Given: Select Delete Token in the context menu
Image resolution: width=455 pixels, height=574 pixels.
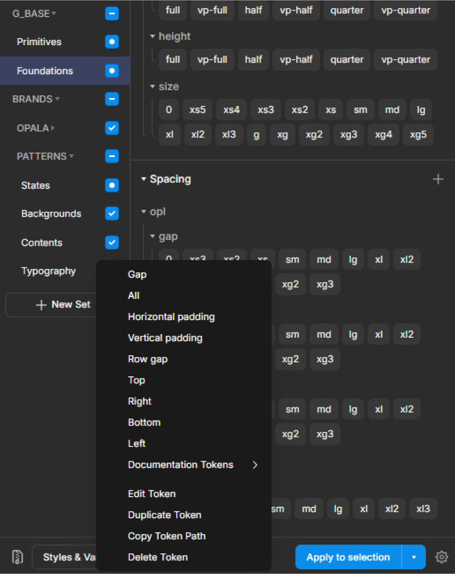Looking at the screenshot, I should 158,557.
